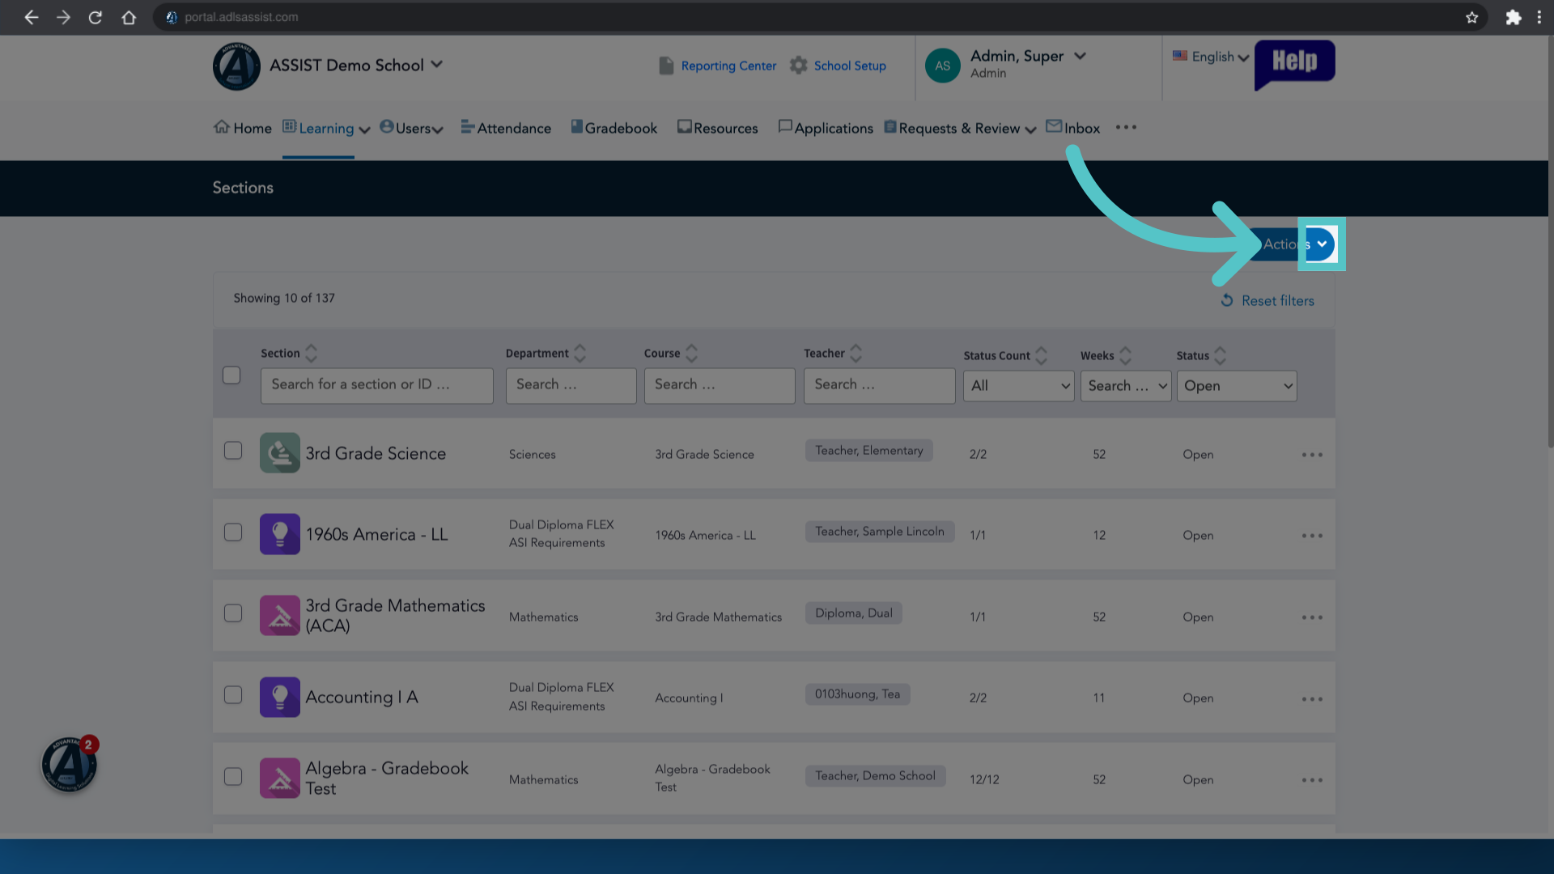Open the Help speech bubble icon
1554x874 pixels.
click(1294, 63)
